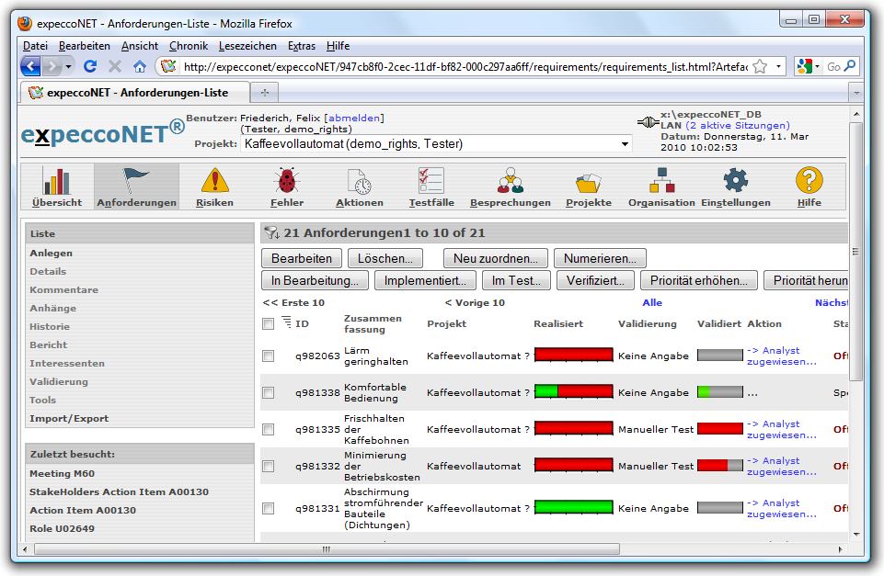884x576 pixels.
Task: Open the Übersicht chart icon
Action: 57,182
